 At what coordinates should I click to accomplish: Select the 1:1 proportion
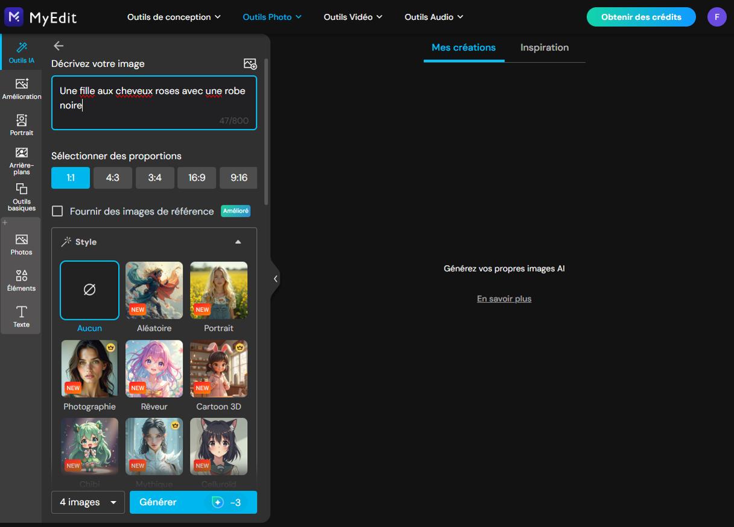click(x=71, y=178)
